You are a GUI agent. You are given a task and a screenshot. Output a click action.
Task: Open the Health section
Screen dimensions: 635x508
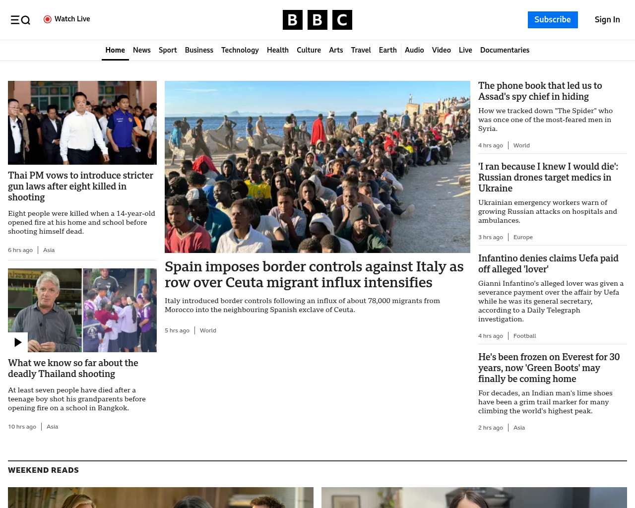pos(278,50)
